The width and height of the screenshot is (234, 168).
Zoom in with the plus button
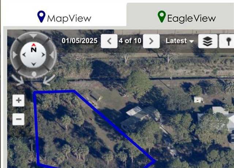coord(19,100)
